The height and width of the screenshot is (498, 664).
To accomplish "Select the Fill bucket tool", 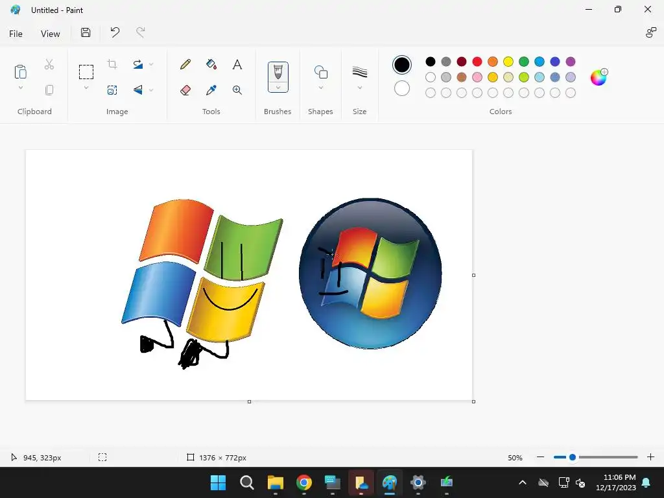I will pyautogui.click(x=211, y=64).
